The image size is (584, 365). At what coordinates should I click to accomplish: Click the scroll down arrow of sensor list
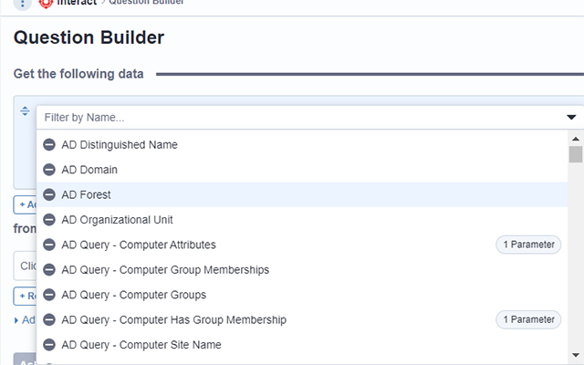point(576,354)
